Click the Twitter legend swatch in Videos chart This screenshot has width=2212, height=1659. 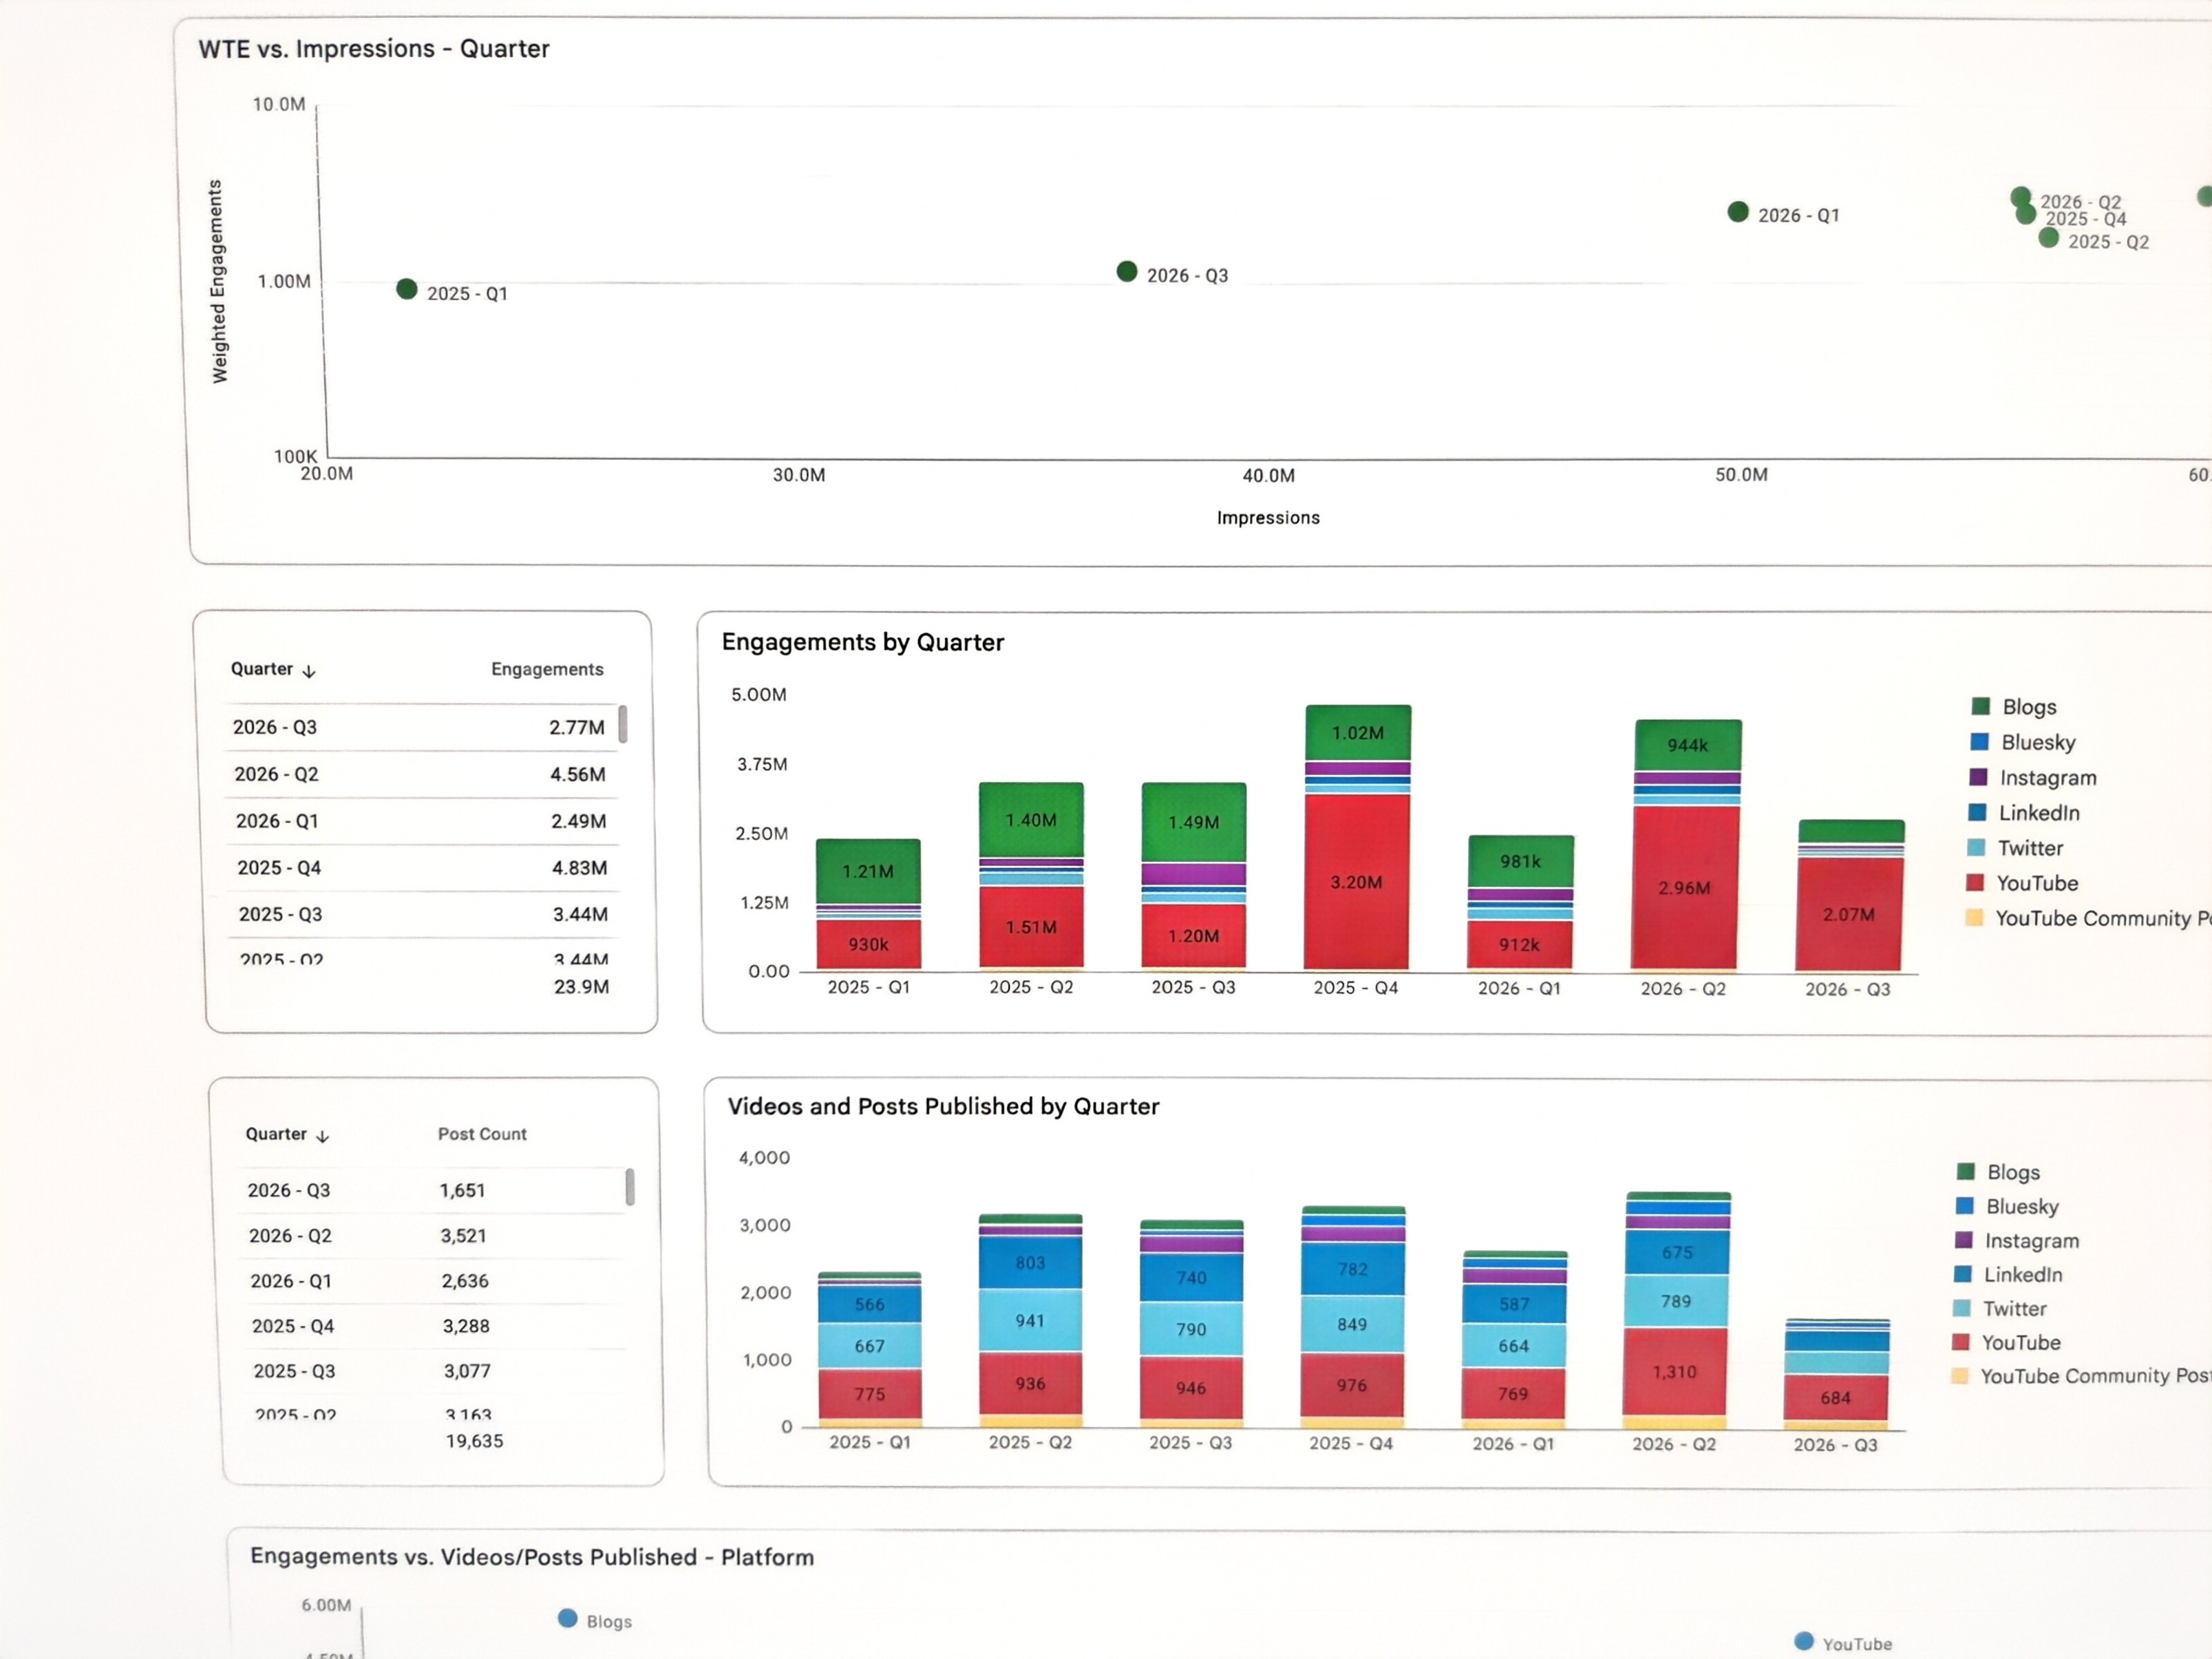pos(1962,1308)
